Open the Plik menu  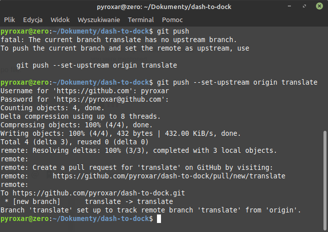pos(10,20)
